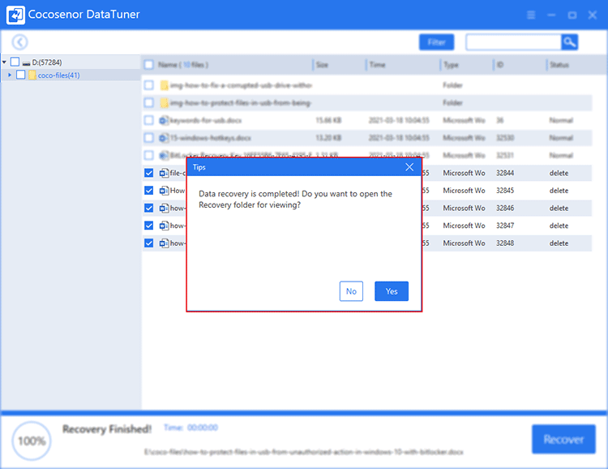Uncheck the file with ID 32844
Viewport: 608px width, 469px height.
(149, 173)
